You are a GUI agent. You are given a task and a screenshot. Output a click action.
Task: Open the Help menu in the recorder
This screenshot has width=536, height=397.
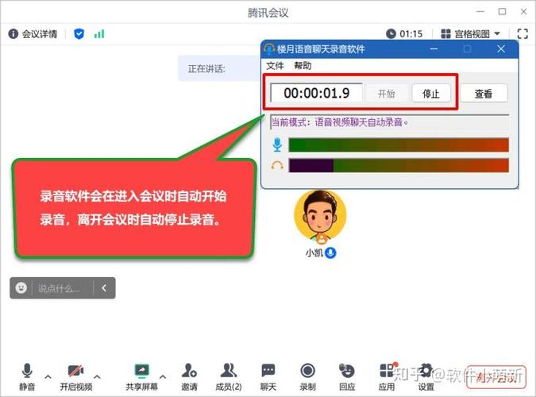303,66
